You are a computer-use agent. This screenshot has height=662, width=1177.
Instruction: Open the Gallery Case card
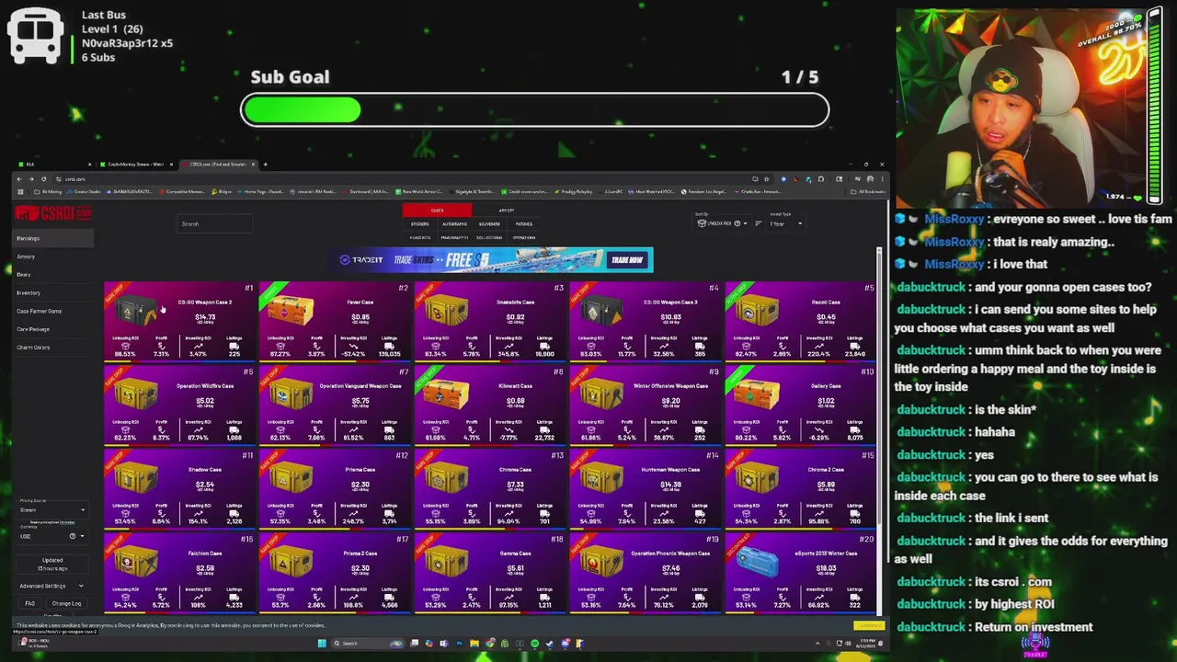pyautogui.click(x=800, y=405)
